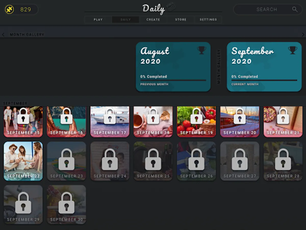The height and width of the screenshot is (230, 306).
Task: Click the lock on September 18
Action: click(x=153, y=116)
